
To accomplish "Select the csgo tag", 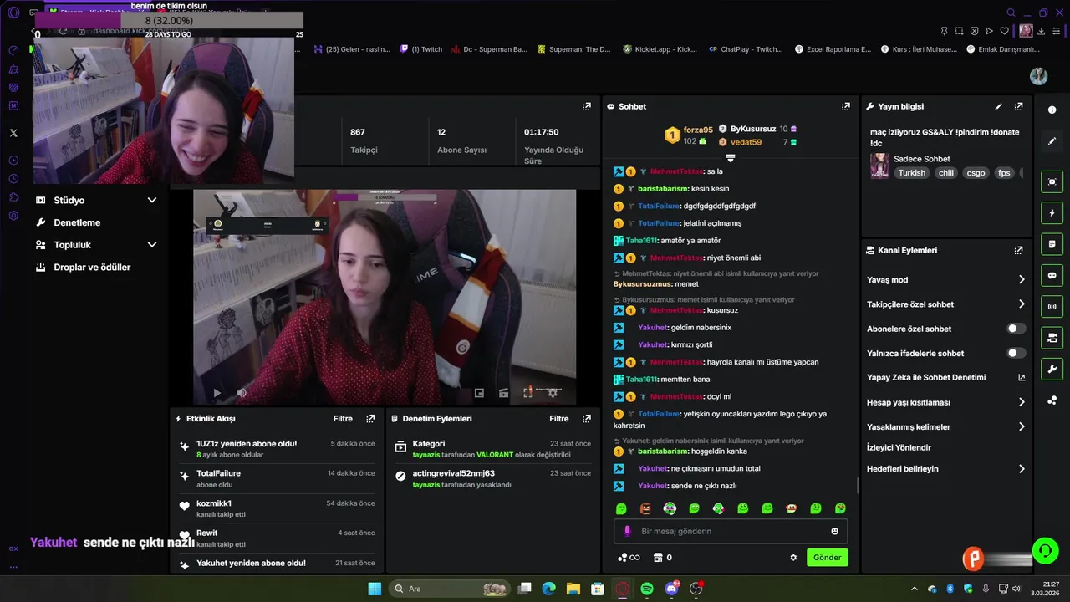I will [x=976, y=173].
